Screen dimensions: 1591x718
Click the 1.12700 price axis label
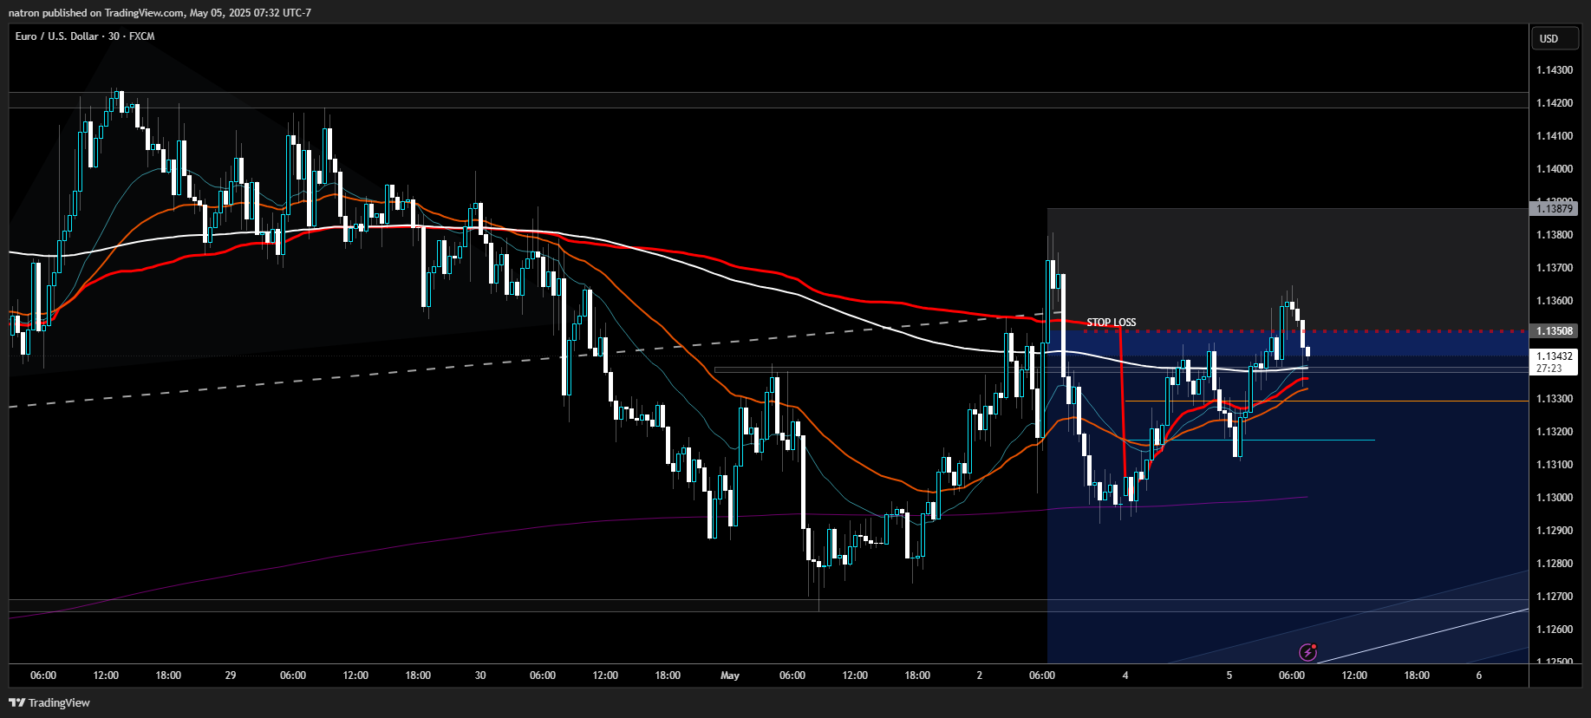(x=1554, y=597)
